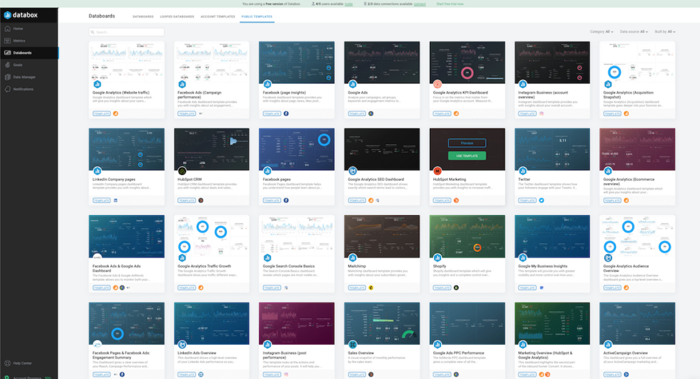This screenshot has width=700, height=379.
Task: Open Marketing Overview (HubSpot & Google Analytics) thumbnail
Action: [x=552, y=323]
